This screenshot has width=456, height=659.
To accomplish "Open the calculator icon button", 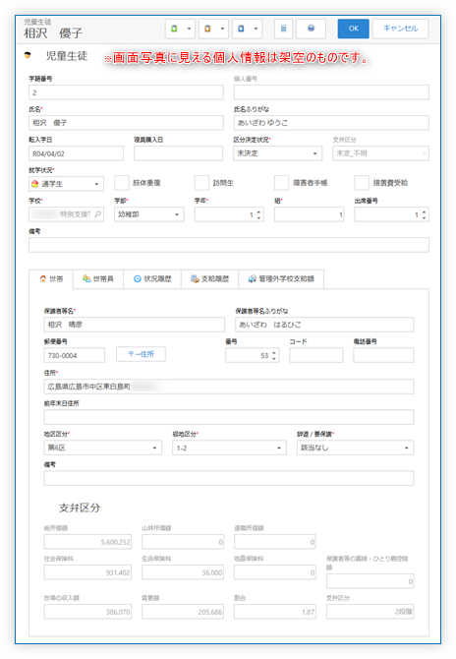I will coord(283,29).
